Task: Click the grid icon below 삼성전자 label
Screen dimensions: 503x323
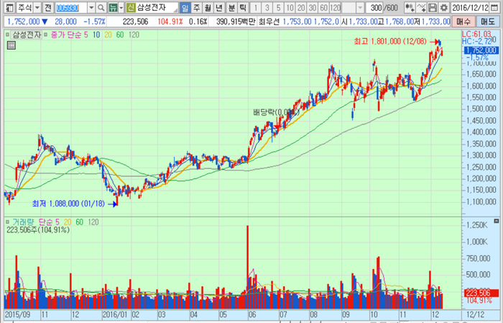Action: pyautogui.click(x=11, y=45)
